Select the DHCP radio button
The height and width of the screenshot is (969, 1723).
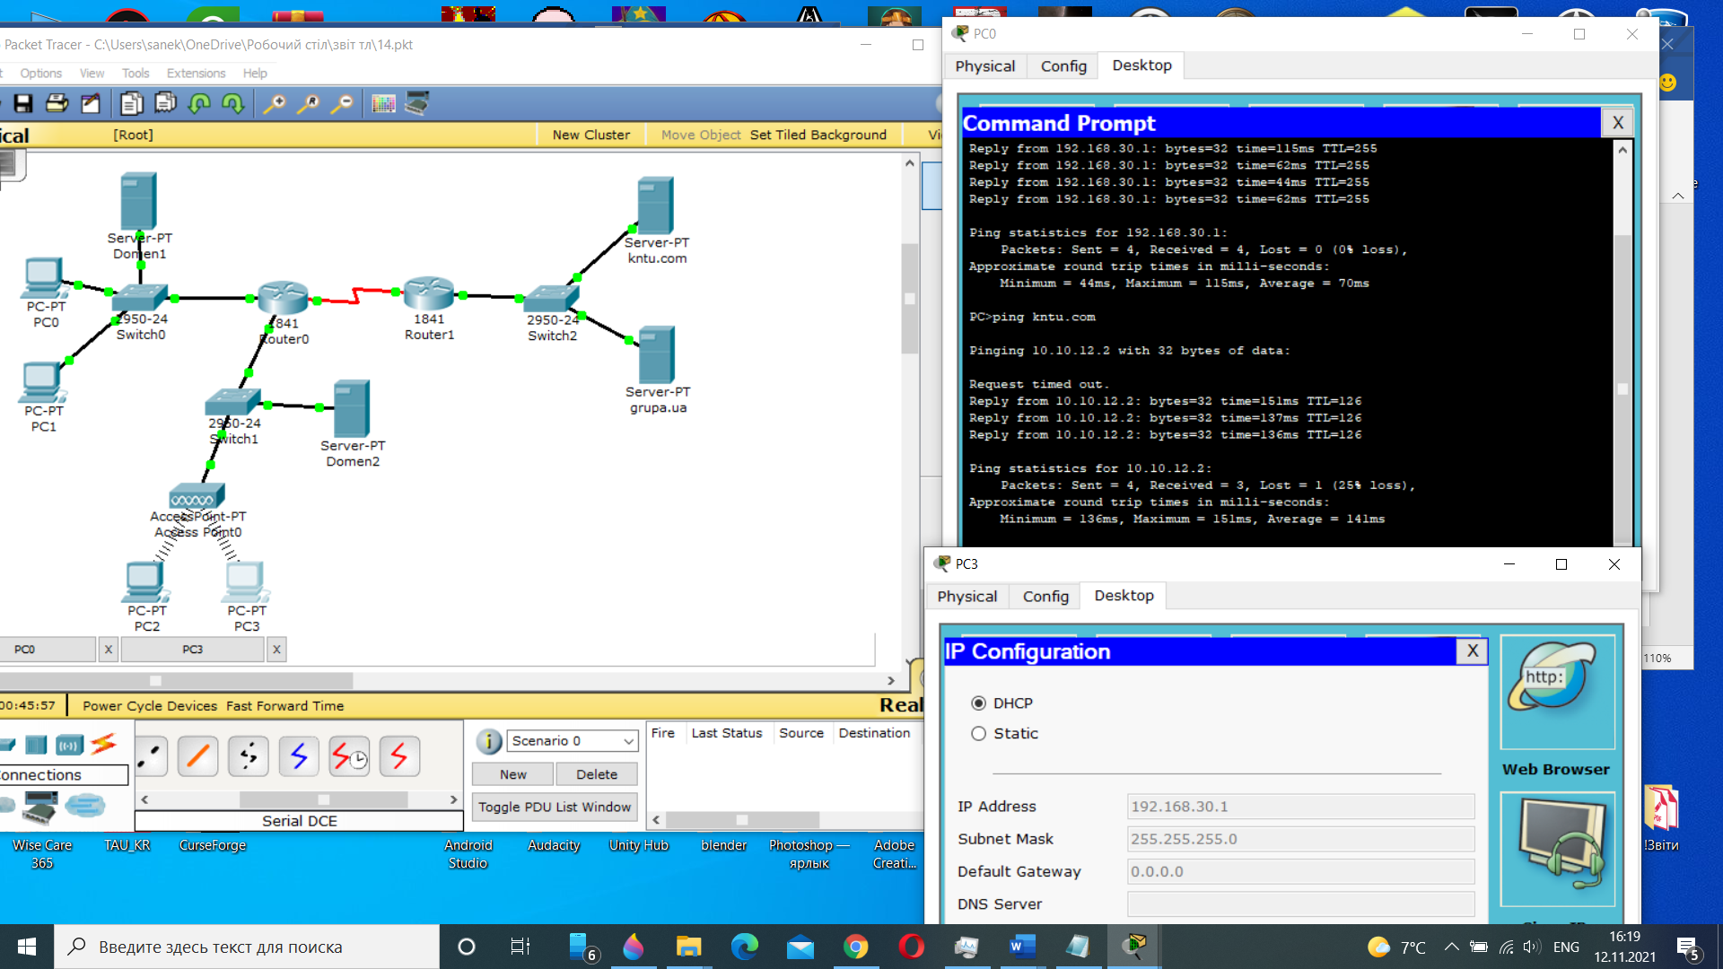coord(978,703)
